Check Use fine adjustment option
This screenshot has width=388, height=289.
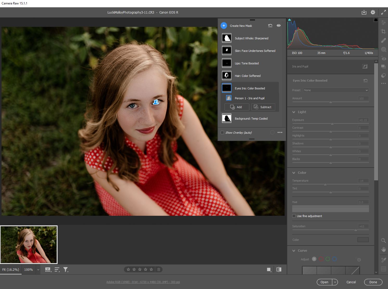(294, 216)
